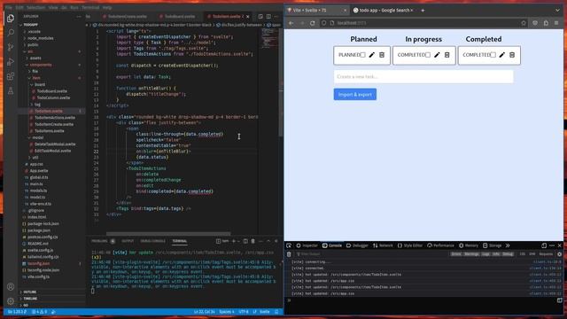Open the Terminal menu in the VS Code menu bar

point(90,7)
